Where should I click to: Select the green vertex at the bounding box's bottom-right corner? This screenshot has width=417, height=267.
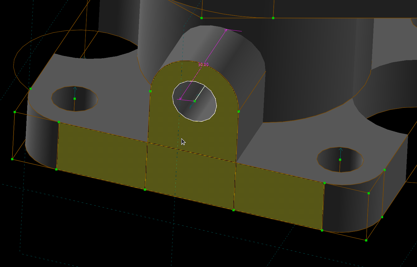pyautogui.click(x=366, y=240)
